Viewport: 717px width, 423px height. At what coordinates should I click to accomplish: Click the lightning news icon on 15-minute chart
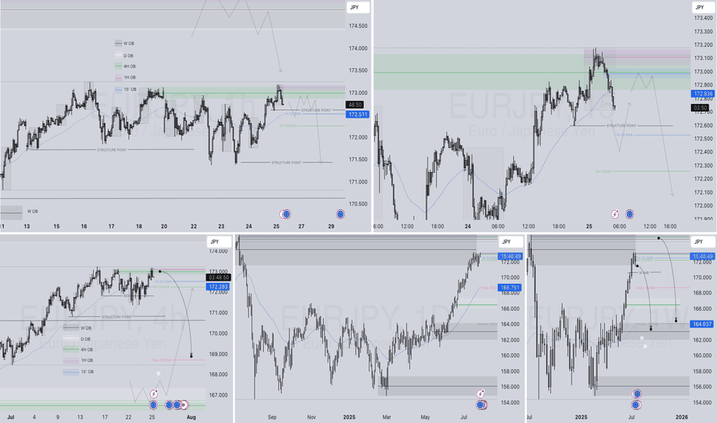[x=615, y=214]
